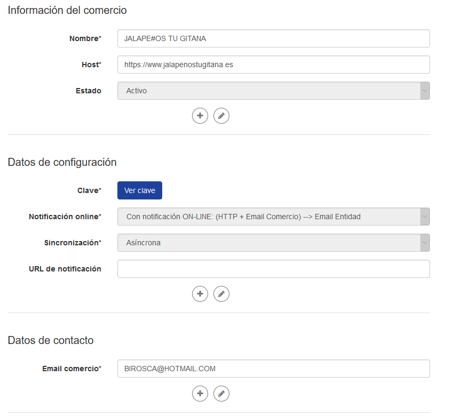The width and height of the screenshot is (469, 416).
Task: Expand the Notificación online dropdown
Action: [273, 217]
